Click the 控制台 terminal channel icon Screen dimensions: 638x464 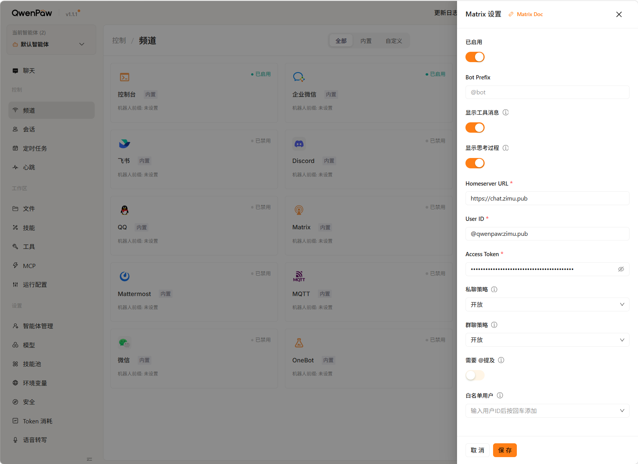coord(125,77)
